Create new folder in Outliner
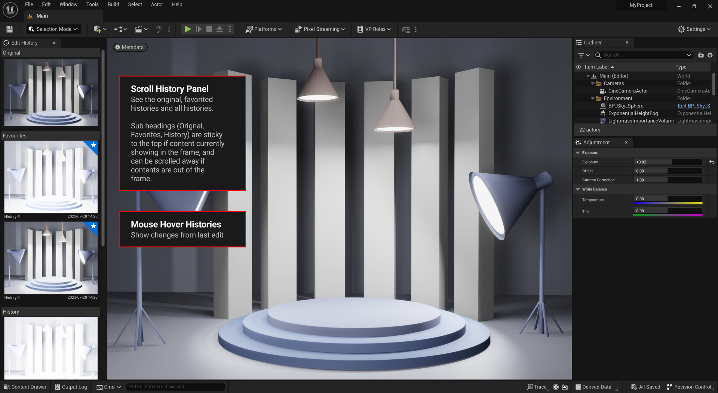 [701, 55]
